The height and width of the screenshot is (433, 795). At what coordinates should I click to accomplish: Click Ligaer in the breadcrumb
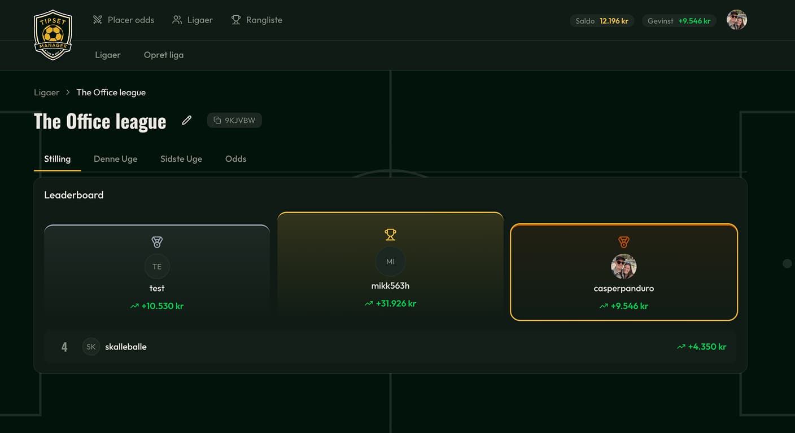[x=46, y=92]
